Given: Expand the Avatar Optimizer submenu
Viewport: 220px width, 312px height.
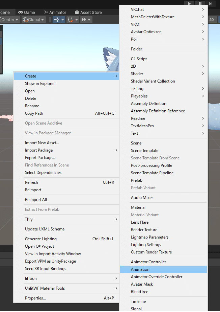Looking at the screenshot, I should pos(163,32).
